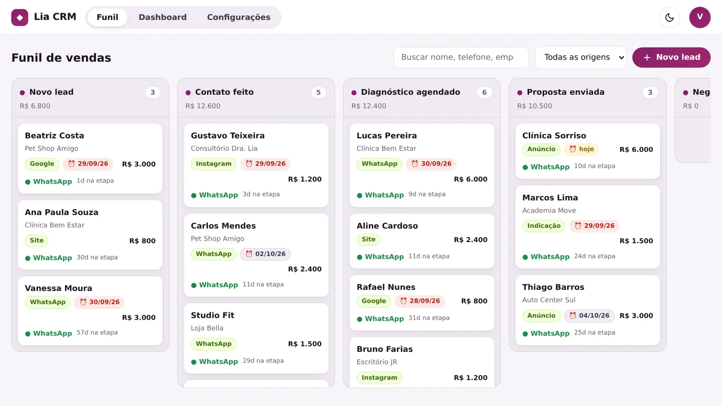Select the "Contato feito" column header title
Image resolution: width=722 pixels, height=406 pixels.
(x=225, y=92)
